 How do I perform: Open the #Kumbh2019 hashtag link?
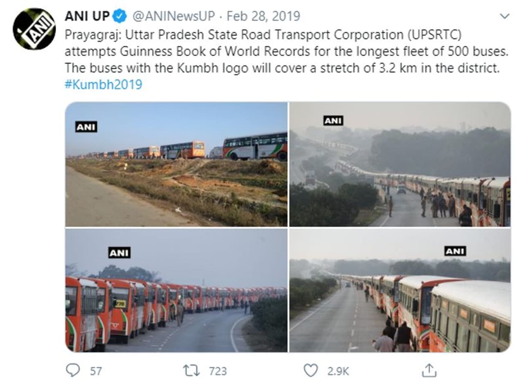[104, 84]
